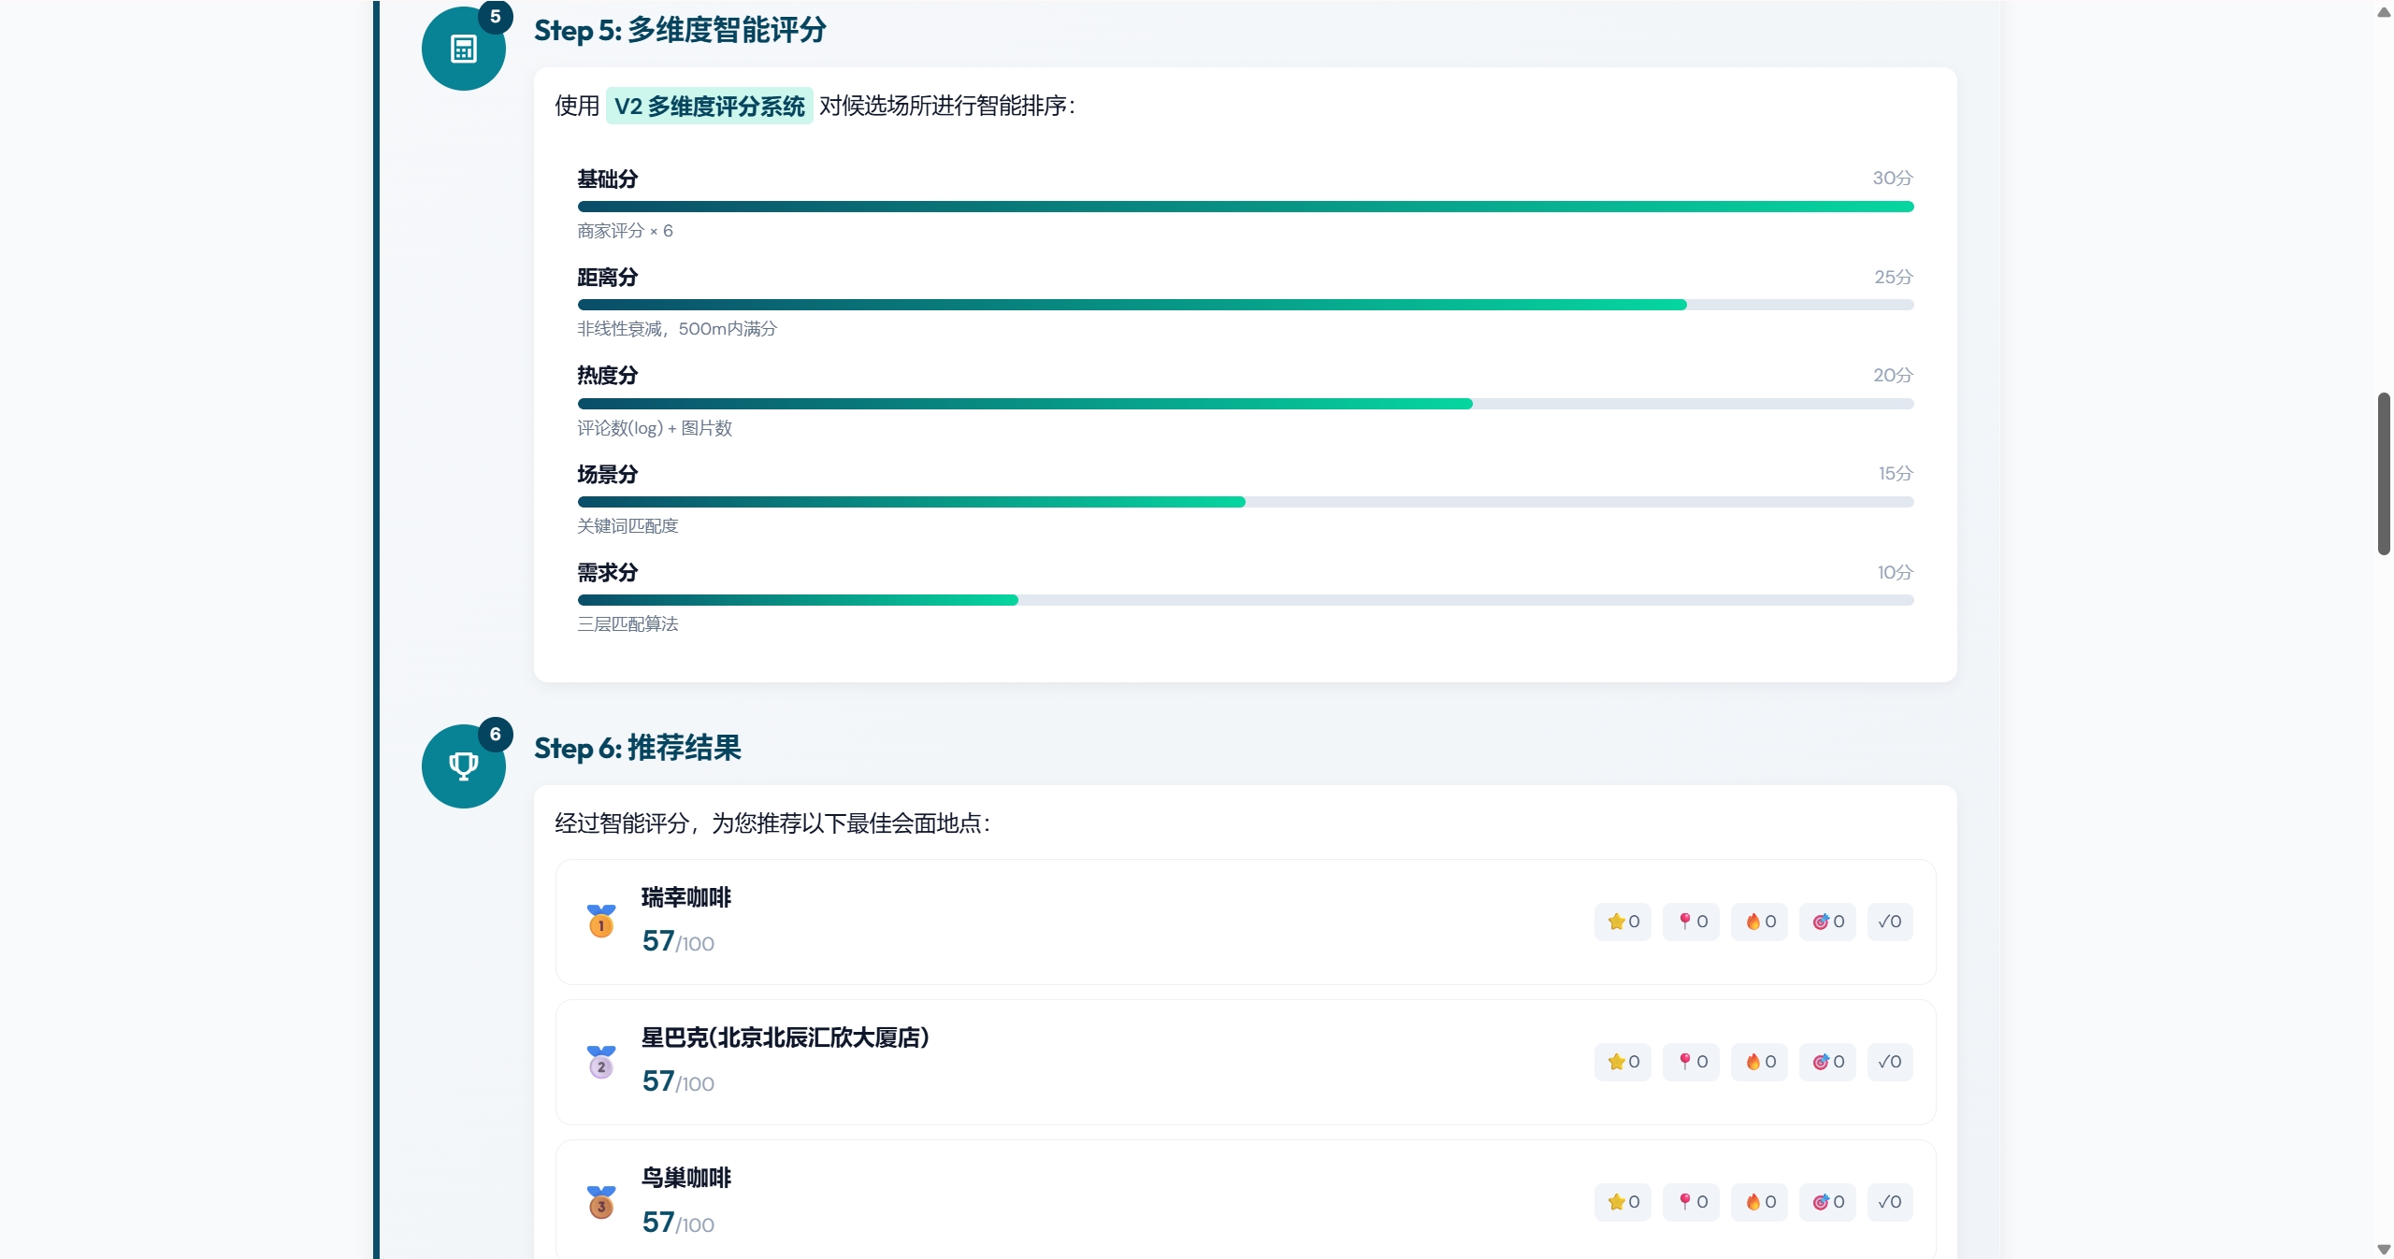
Task: Click the 距离分 progress bar
Action: pyautogui.click(x=1245, y=305)
